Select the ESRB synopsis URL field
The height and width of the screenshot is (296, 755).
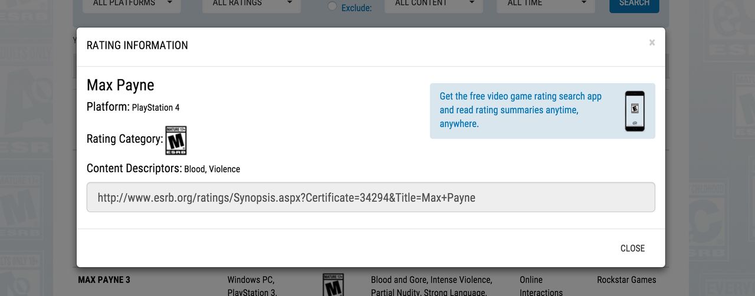click(x=371, y=198)
